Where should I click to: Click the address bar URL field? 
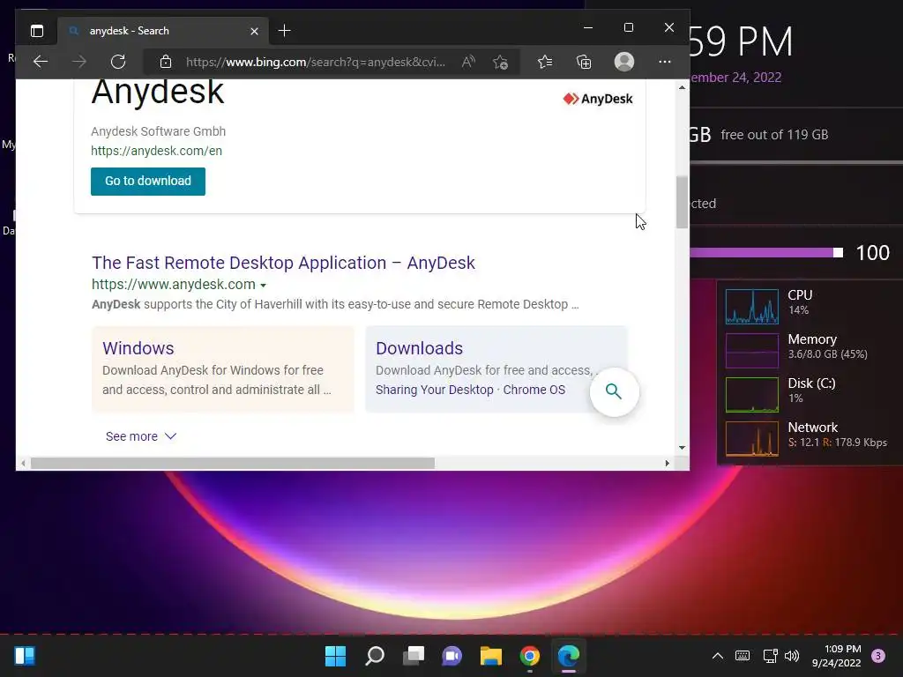[x=315, y=63]
